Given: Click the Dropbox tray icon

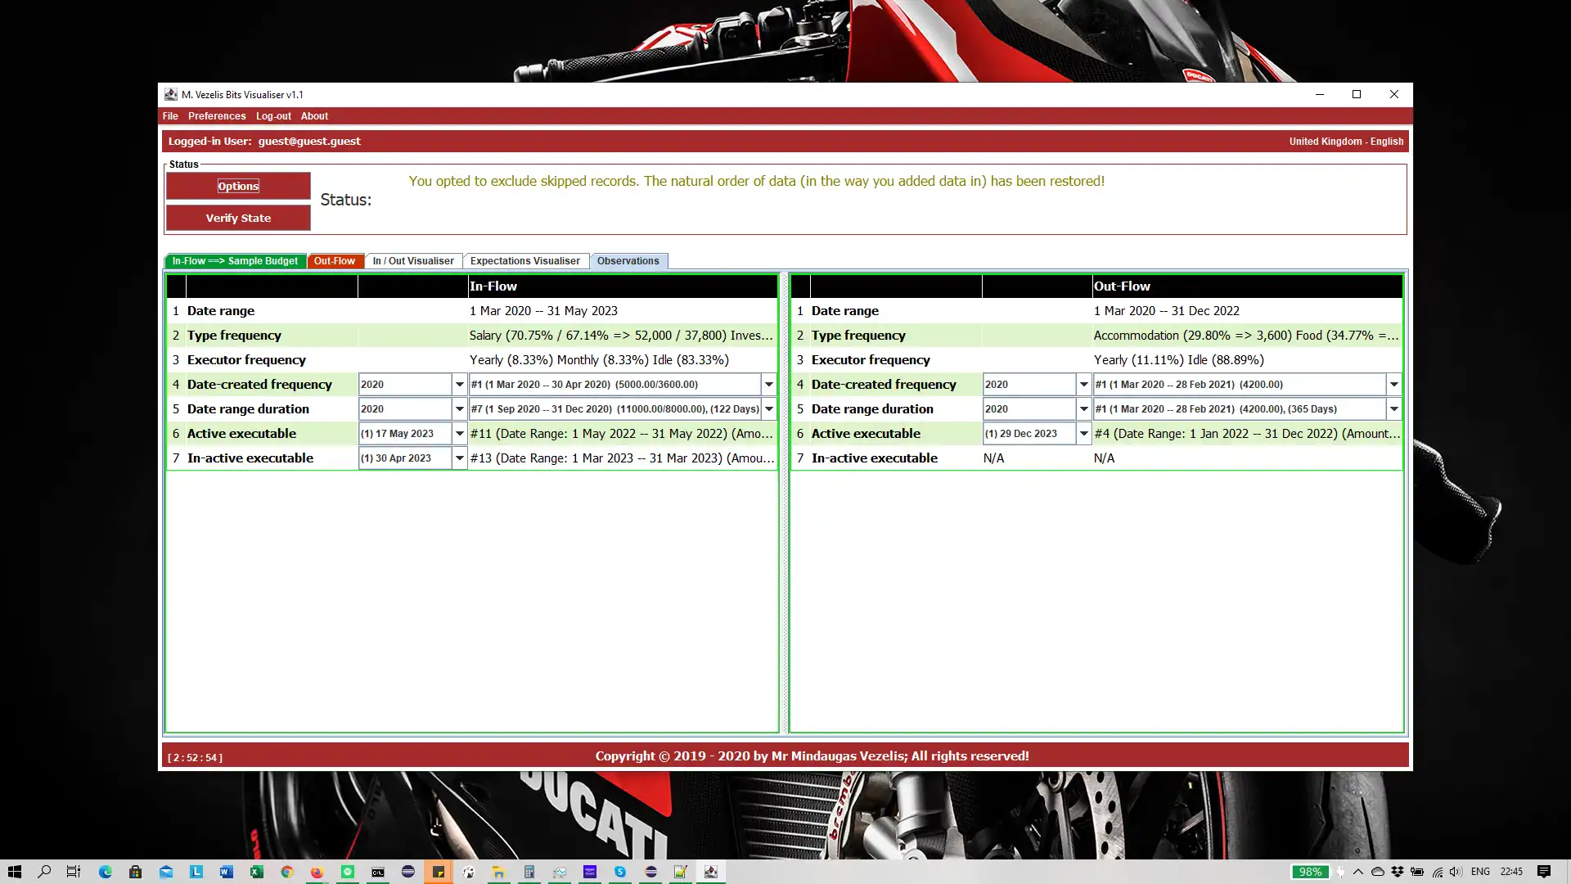Looking at the screenshot, I should point(1397,872).
